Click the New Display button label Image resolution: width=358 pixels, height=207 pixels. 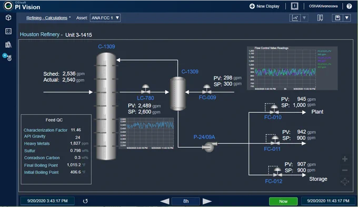tap(268, 6)
